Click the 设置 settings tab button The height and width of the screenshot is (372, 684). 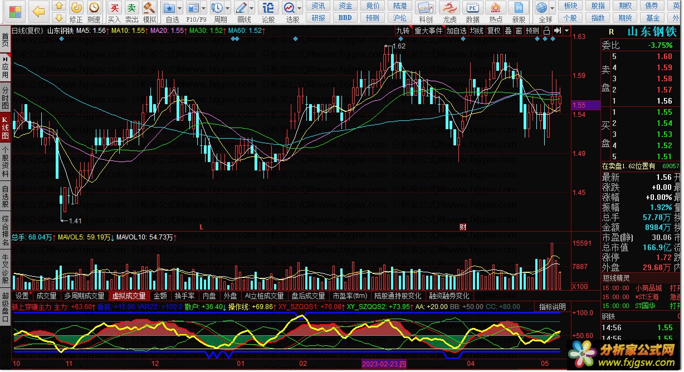(22, 296)
